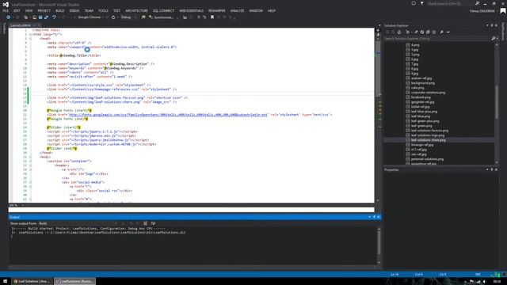Click the Home icon in Solution Explorer
Viewport: 507px width, 285px height.
coord(399,32)
